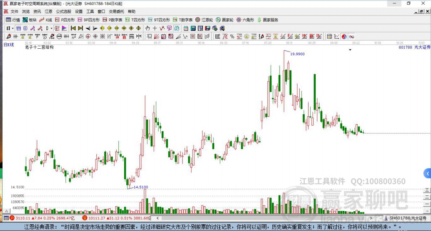
Task: Click the 14.5100 low price marker
Action: pyautogui.click(x=141, y=187)
